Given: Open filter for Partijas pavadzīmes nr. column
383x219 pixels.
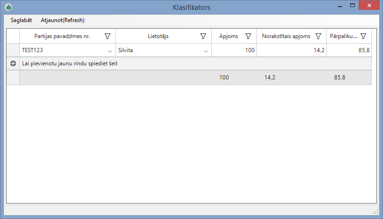Looking at the screenshot, I should 107,36.
